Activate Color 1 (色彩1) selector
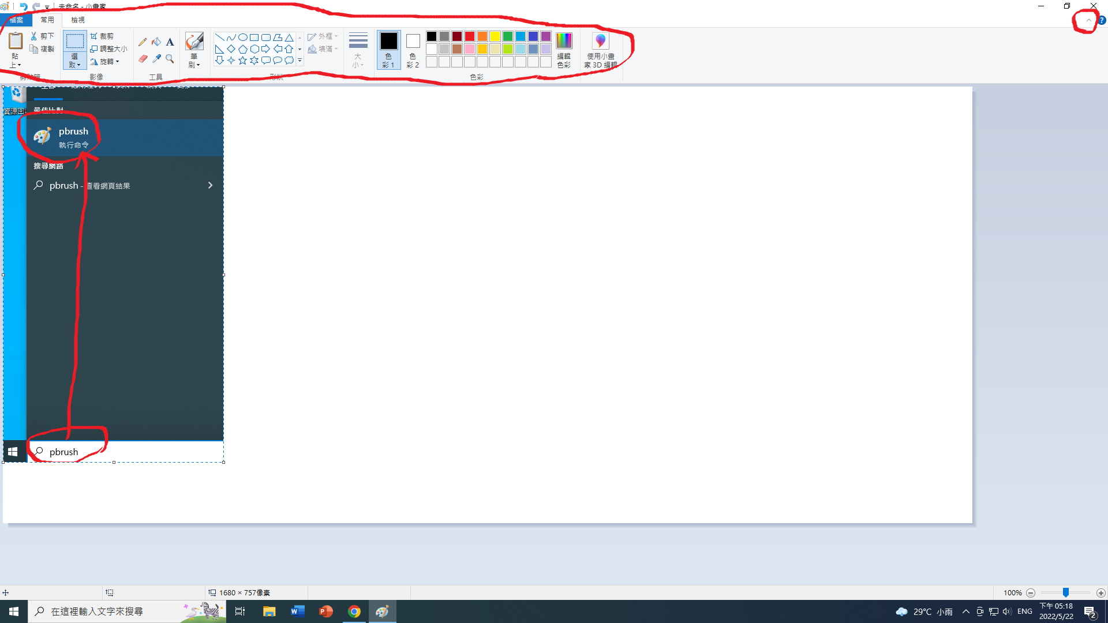This screenshot has height=623, width=1108. coord(388,50)
